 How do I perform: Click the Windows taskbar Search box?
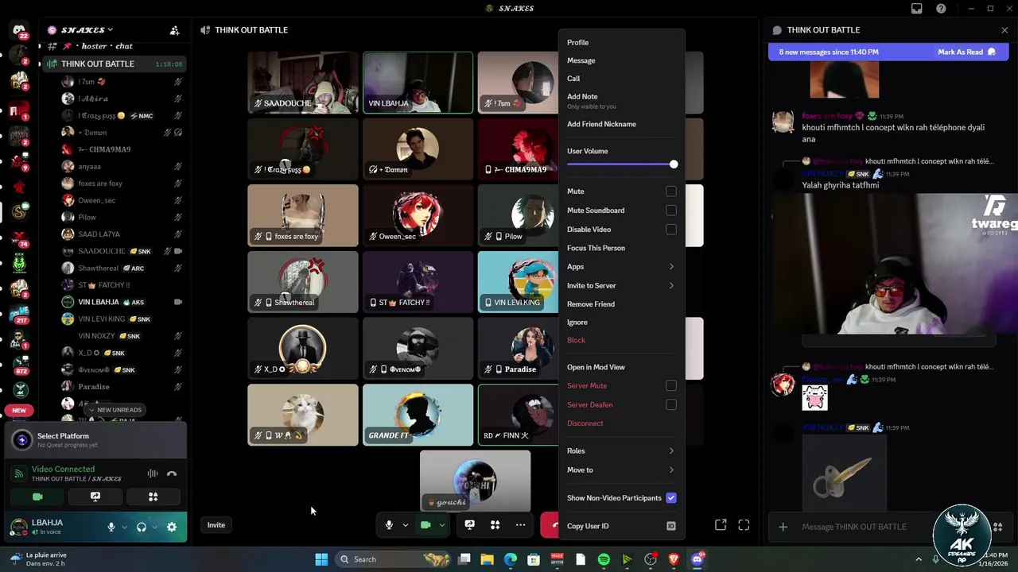tap(394, 559)
